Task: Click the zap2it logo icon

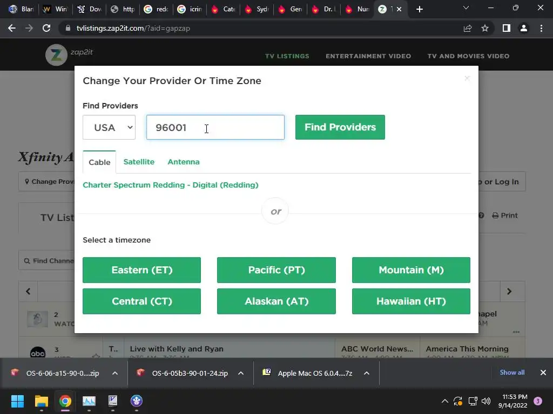Action: tap(56, 55)
